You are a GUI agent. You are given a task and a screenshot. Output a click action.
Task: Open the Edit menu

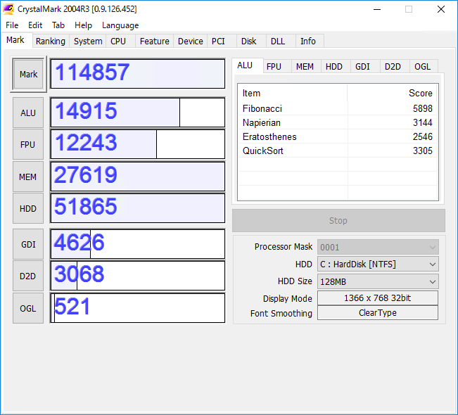35,25
